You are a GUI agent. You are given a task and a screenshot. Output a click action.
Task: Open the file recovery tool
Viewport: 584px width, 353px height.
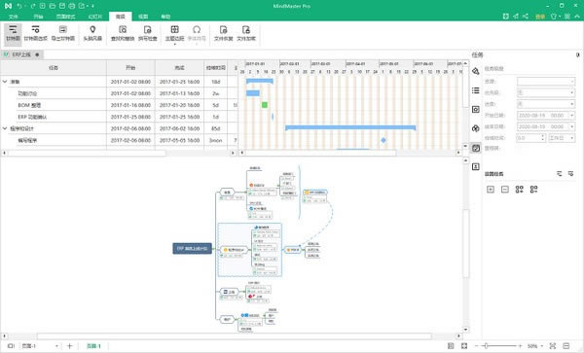pos(223,33)
